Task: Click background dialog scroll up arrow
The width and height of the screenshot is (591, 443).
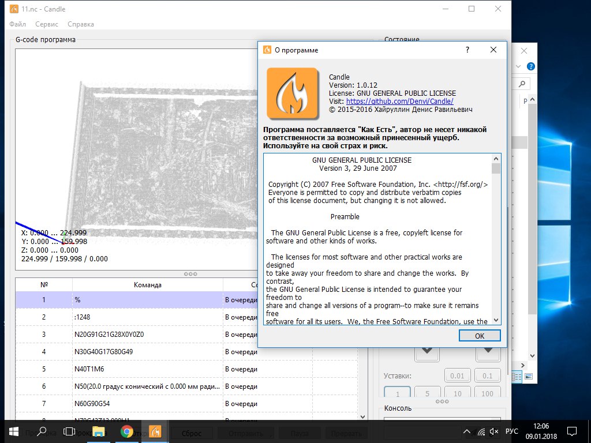Action: 532,99
